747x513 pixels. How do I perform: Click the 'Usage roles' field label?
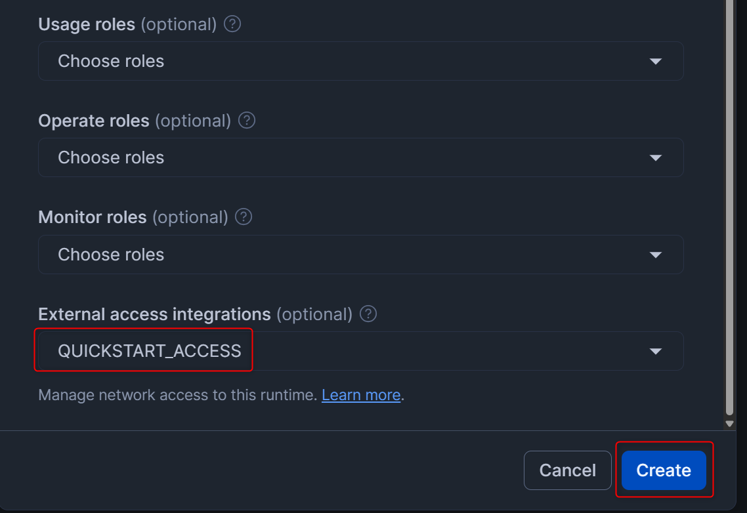click(x=87, y=25)
